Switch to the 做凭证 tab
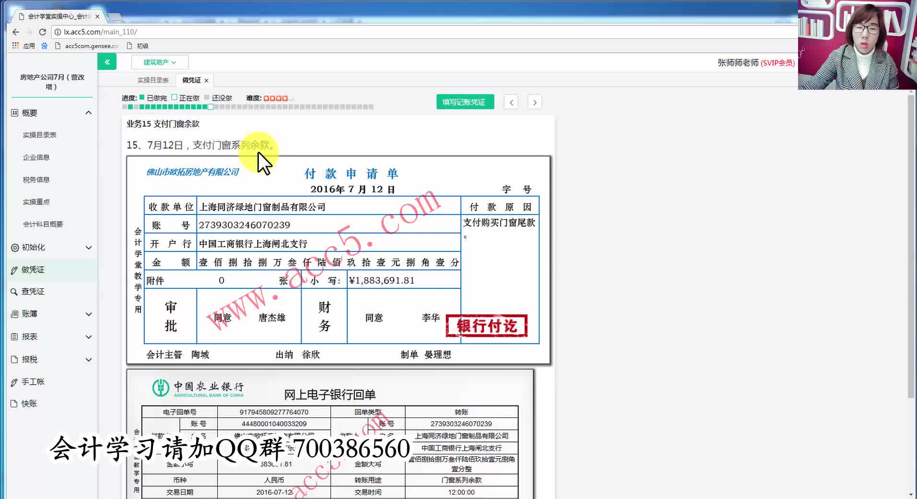This screenshot has width=917, height=499. point(191,80)
